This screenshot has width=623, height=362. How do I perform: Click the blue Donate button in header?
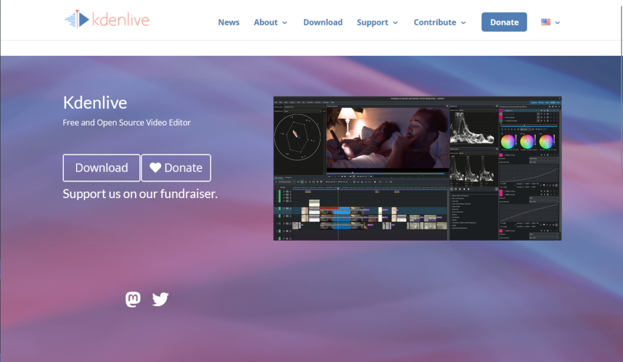pos(504,22)
